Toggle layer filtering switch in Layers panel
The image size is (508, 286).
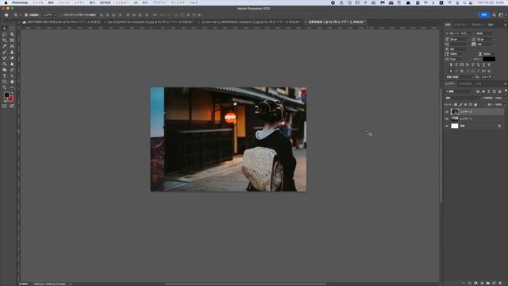click(506, 91)
